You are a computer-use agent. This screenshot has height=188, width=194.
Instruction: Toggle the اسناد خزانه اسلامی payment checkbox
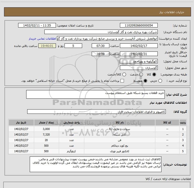pos(122,81)
